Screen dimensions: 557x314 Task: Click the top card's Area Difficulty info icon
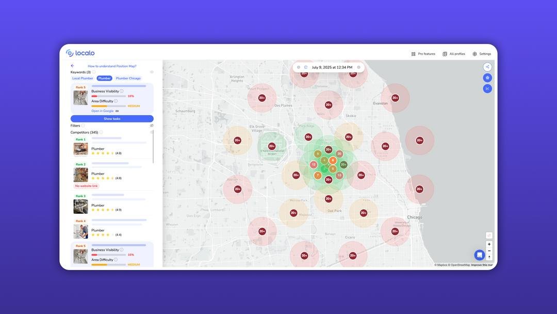[116, 101]
